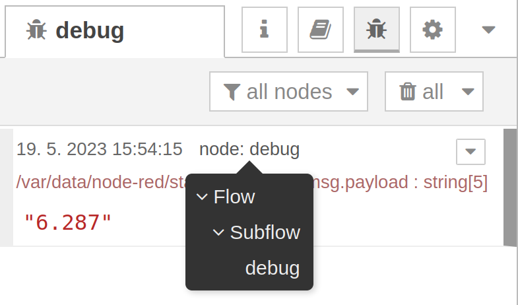Open the debug message options dropdown
Viewport: 518px width, 305px height.
(470, 152)
